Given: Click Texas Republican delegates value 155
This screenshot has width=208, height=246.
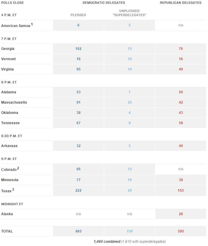Looking at the screenshot, I should tap(181, 190).
